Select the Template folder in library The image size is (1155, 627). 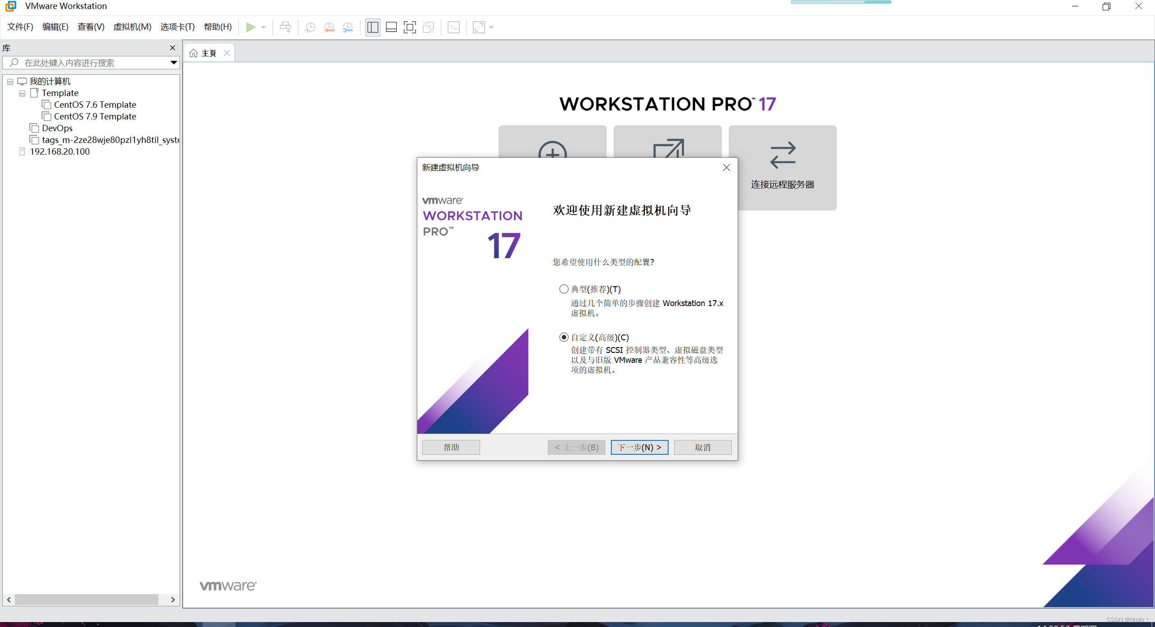pos(60,93)
